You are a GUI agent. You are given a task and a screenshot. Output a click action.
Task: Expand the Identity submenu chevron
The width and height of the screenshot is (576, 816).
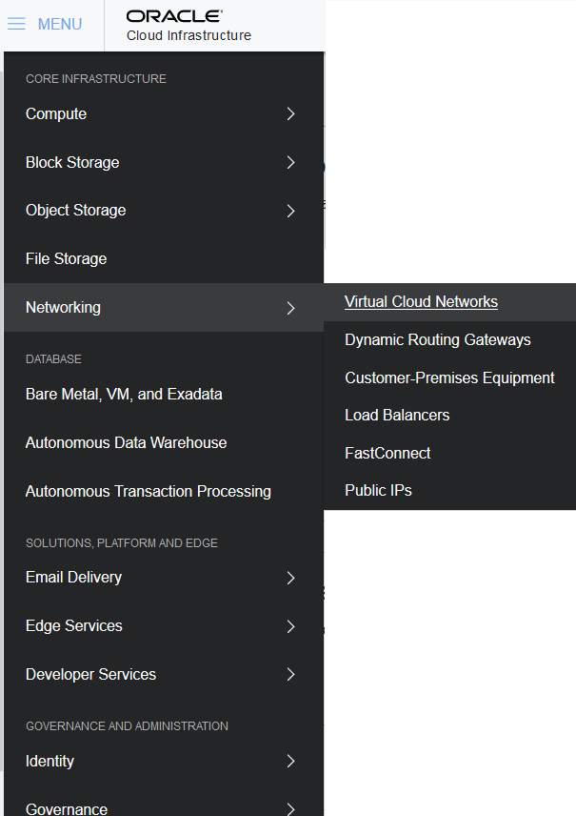pos(290,761)
